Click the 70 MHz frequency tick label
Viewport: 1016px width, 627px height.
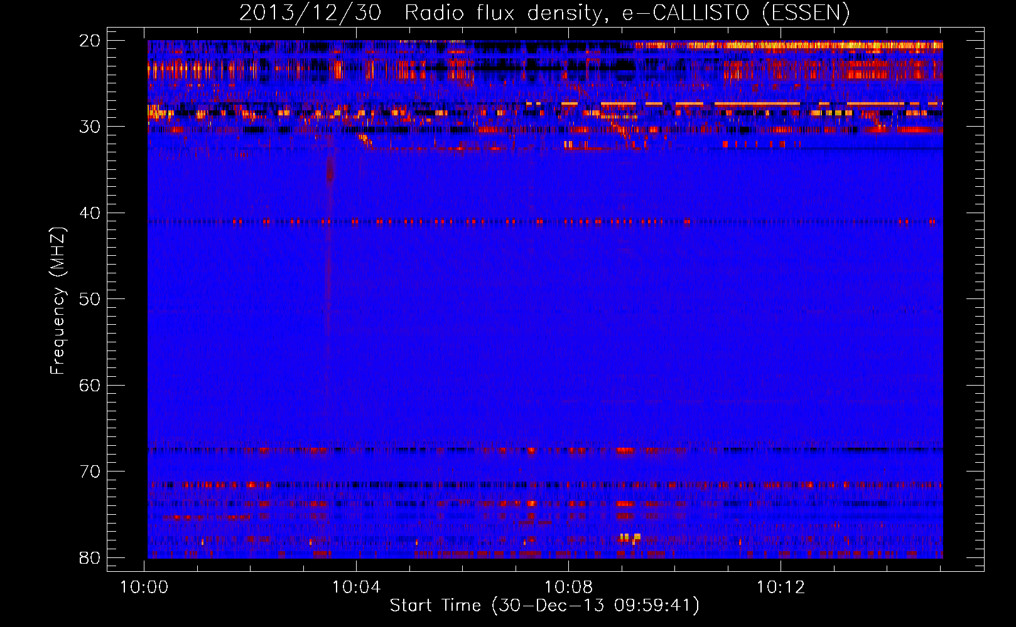point(90,472)
